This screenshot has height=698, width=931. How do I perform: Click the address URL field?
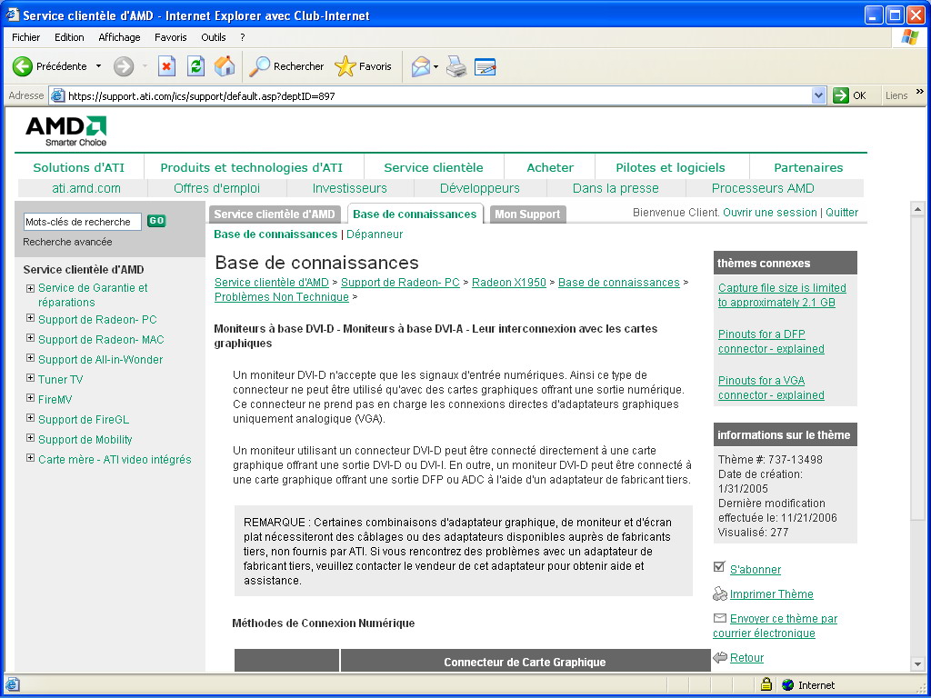(x=439, y=95)
